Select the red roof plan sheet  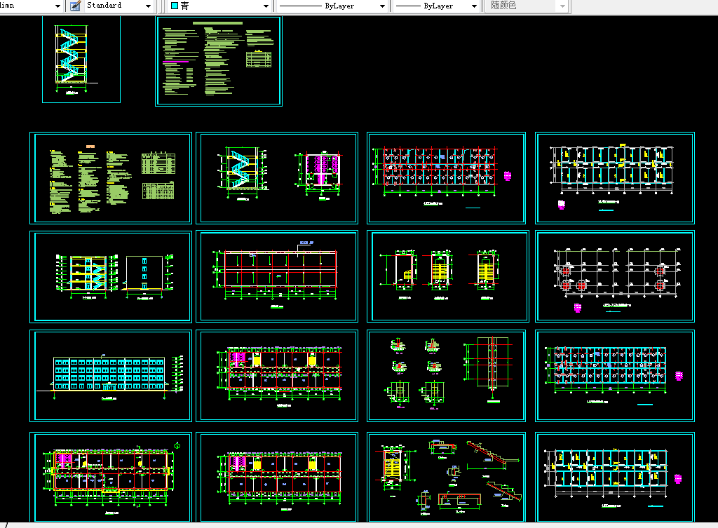(x=277, y=276)
